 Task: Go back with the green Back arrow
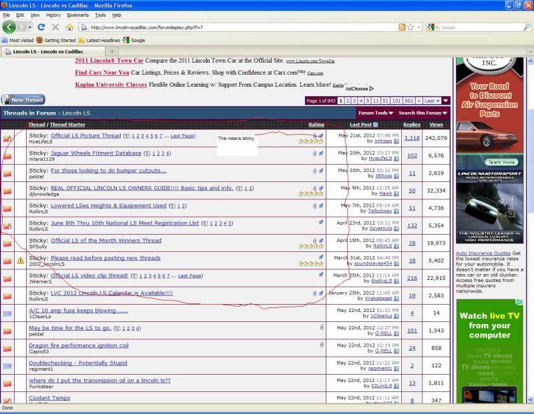9,27
